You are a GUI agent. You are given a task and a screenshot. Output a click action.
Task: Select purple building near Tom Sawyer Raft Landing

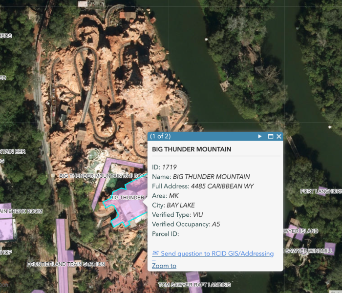pyautogui.click(x=194, y=278)
